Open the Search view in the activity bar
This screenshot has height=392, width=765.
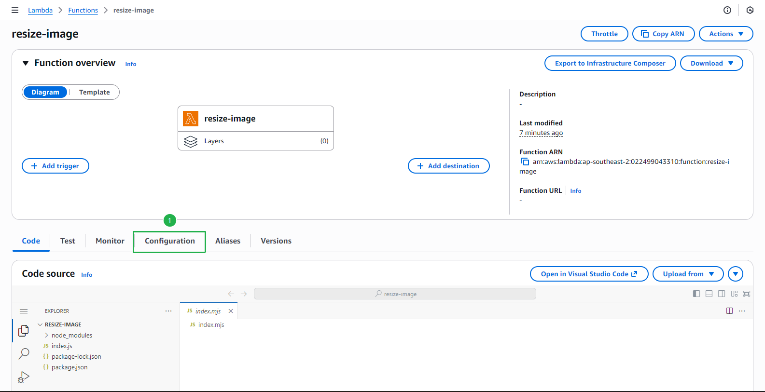coord(24,353)
